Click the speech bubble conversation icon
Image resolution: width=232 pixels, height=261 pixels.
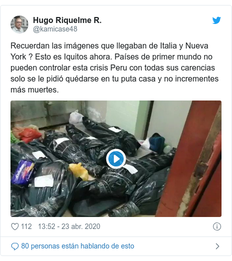coord(15,246)
